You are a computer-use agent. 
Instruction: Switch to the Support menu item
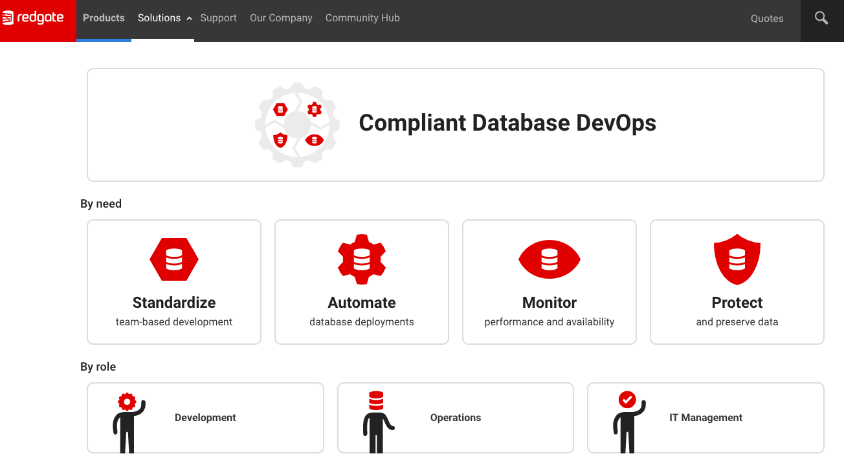pos(218,18)
